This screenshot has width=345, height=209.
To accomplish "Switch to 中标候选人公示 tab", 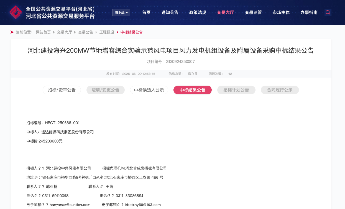I will coord(149,90).
